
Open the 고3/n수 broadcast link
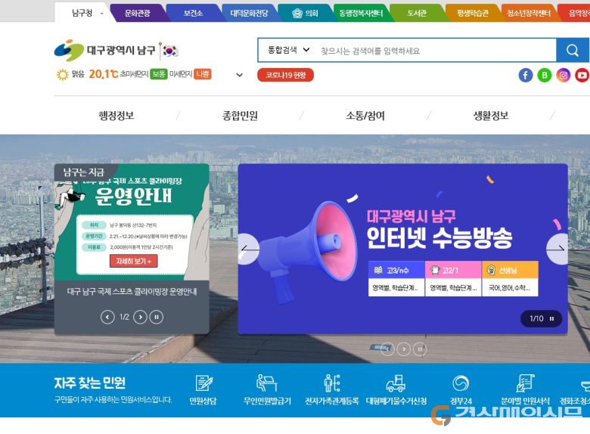[396, 279]
